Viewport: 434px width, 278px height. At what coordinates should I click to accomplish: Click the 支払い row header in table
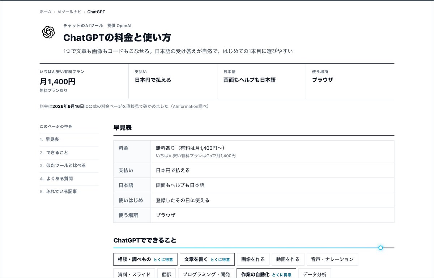[132, 170]
